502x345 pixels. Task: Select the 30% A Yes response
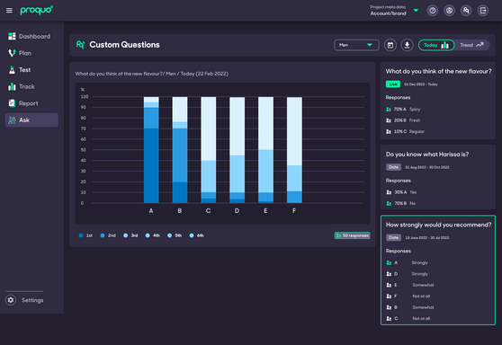[401, 192]
